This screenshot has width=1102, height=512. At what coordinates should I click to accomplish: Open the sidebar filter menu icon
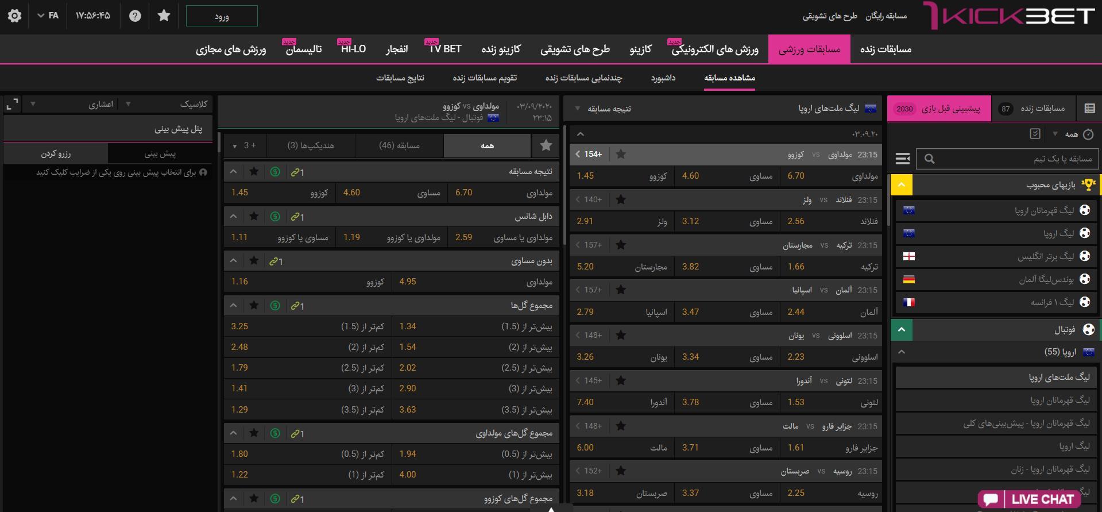pos(903,159)
